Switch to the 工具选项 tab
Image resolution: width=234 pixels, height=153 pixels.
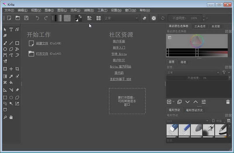tap(200, 26)
